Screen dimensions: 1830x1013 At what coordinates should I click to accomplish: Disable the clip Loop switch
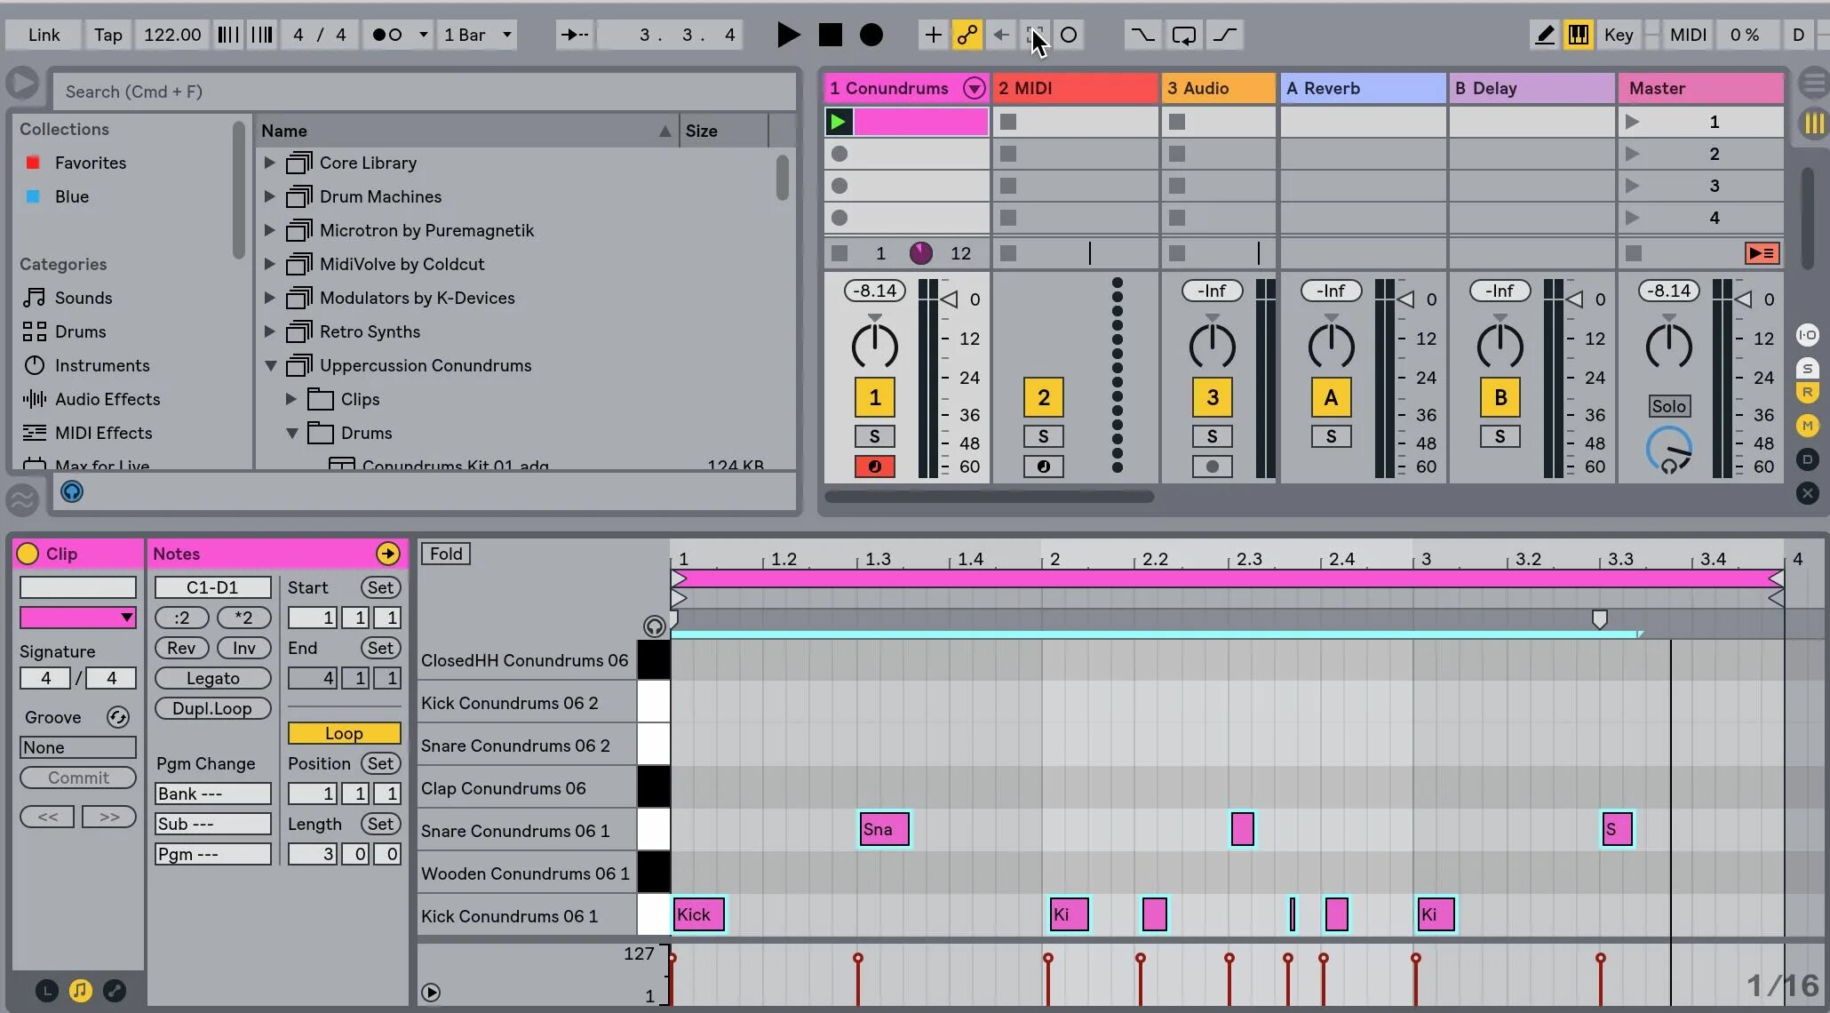[344, 733]
